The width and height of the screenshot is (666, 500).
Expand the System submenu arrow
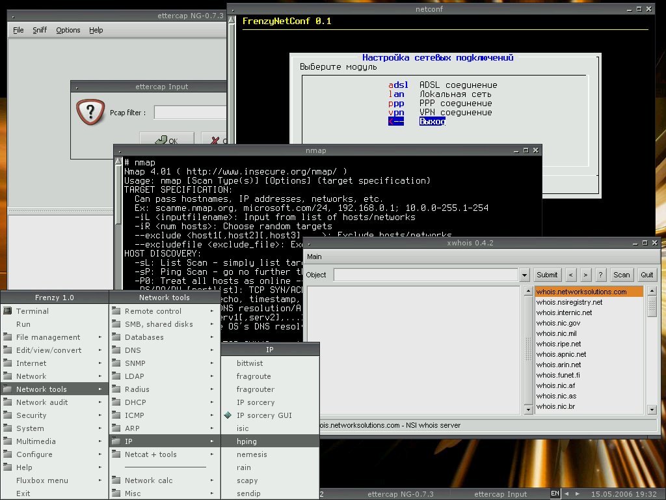tap(100, 428)
